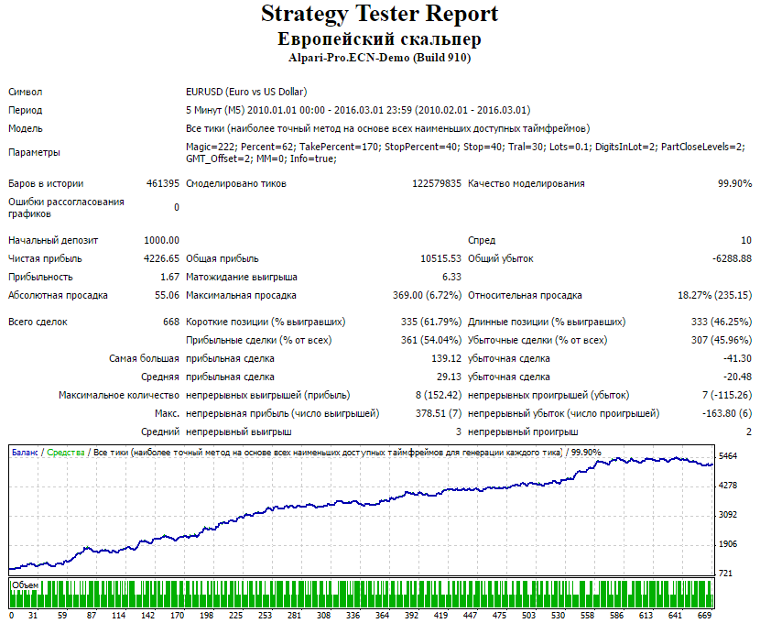The image size is (760, 623).
Task: Click average loss trade value '-20.48'
Action: [x=737, y=377]
